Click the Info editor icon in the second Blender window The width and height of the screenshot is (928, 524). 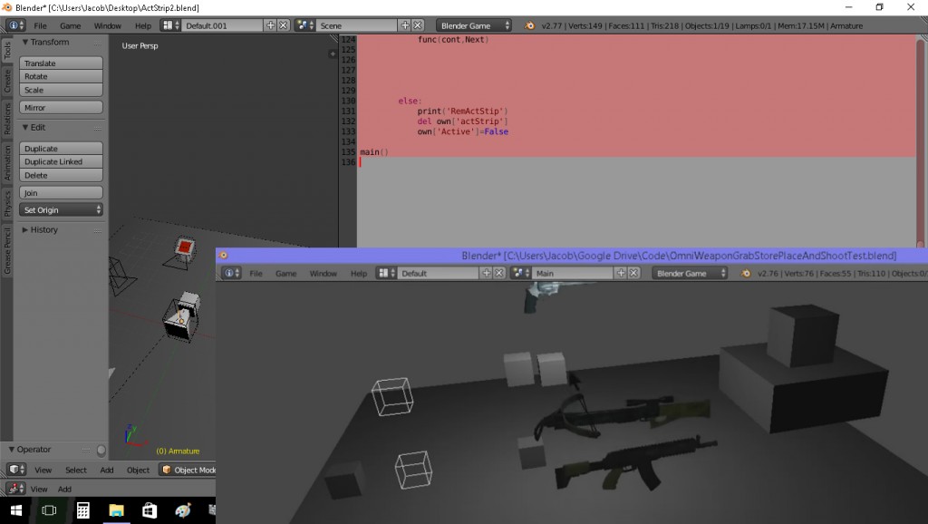229,272
